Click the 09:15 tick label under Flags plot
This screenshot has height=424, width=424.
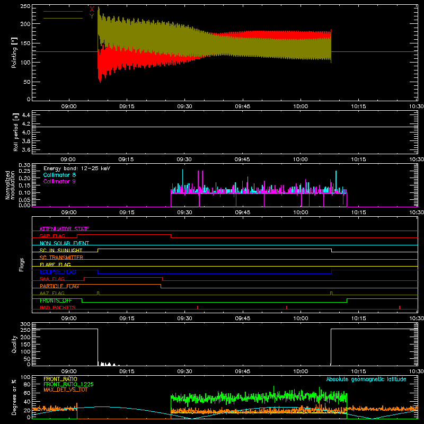[127, 319]
